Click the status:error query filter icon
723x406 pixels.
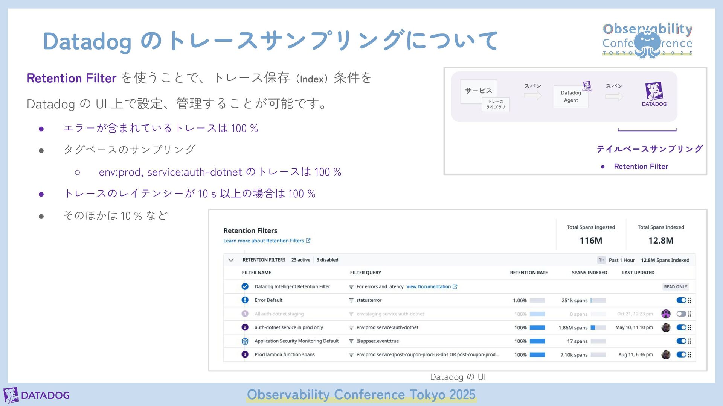[x=351, y=300]
